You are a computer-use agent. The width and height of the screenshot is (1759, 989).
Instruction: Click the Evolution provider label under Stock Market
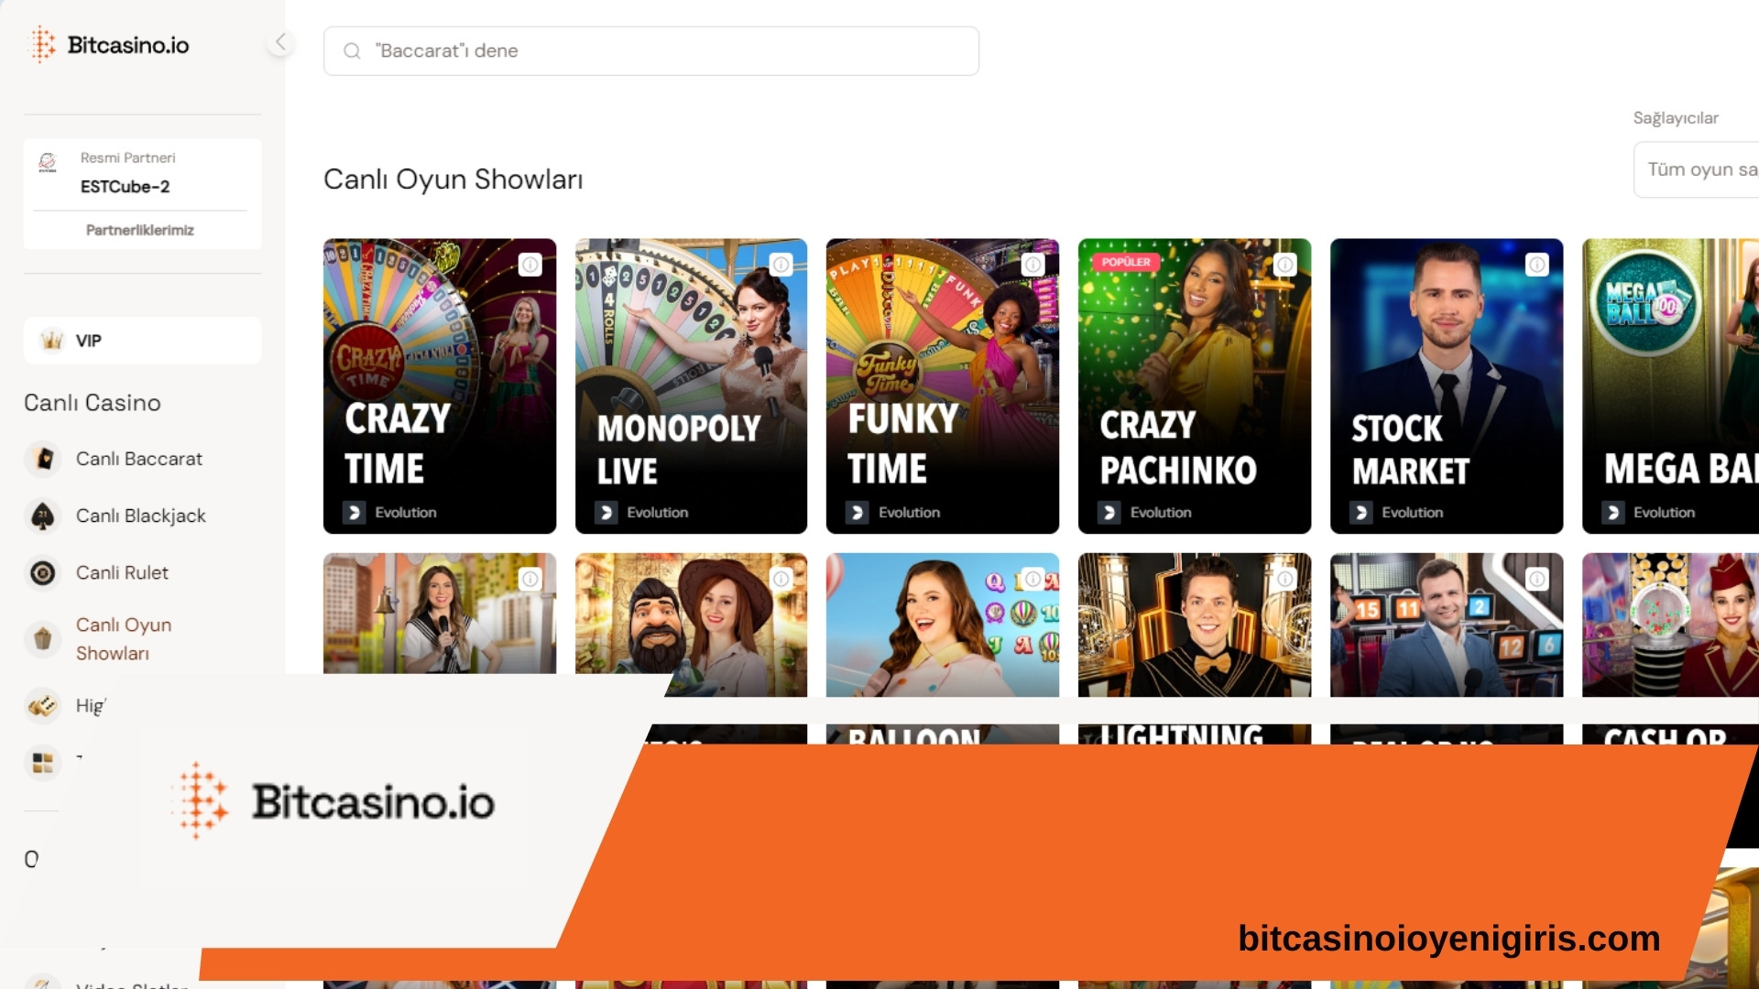1413,513
